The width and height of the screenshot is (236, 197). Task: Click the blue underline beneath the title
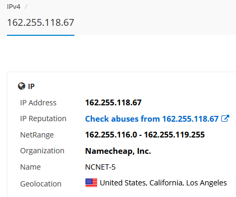click(x=41, y=35)
